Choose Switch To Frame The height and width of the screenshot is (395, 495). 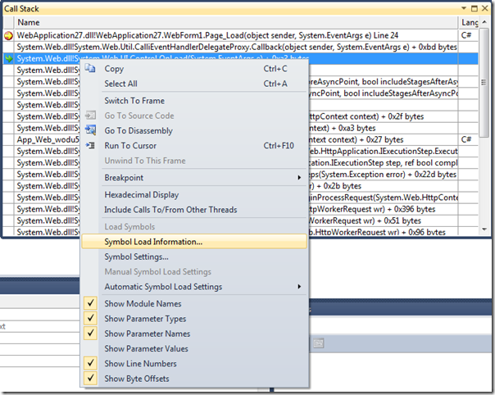pos(193,101)
